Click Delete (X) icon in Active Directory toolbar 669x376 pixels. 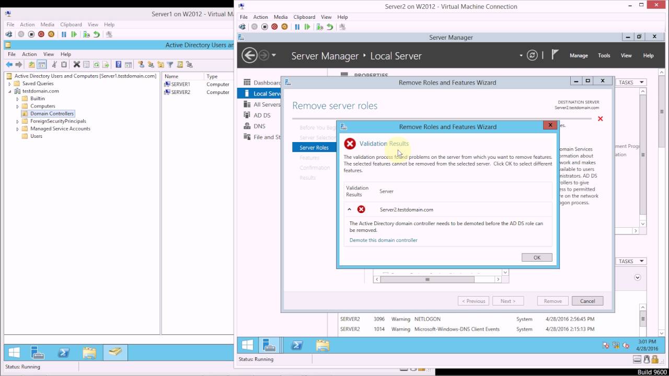(x=76, y=64)
